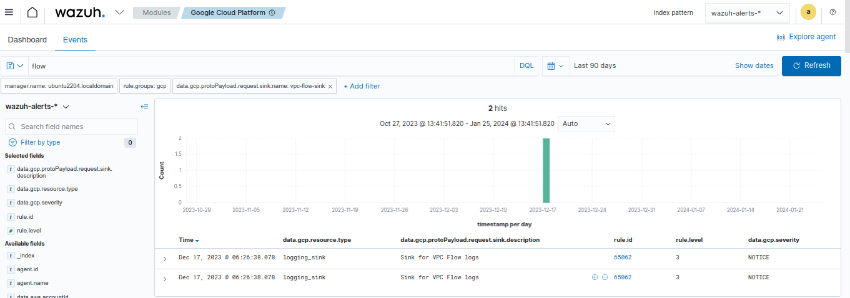Open the Modules breadcrumb
The image size is (850, 298).
156,12
